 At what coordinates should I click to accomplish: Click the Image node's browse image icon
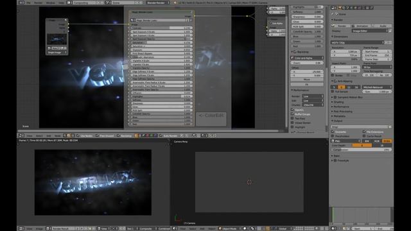click(49, 48)
